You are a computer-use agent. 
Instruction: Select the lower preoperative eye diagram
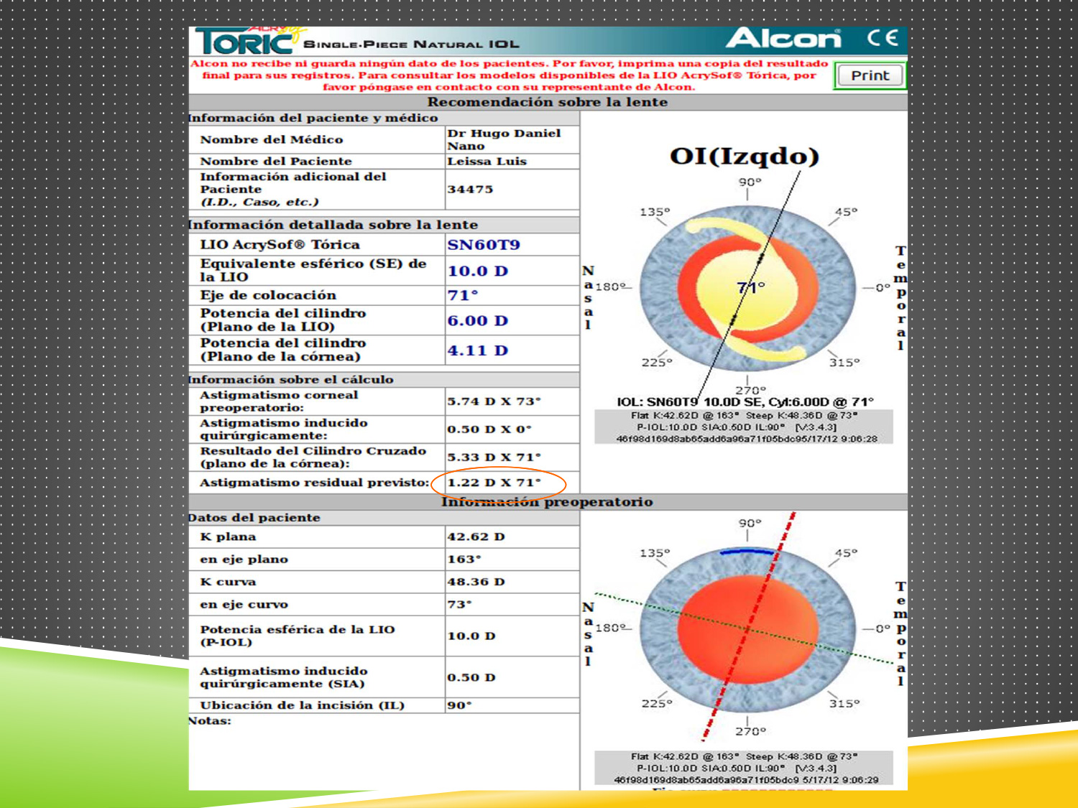[747, 629]
